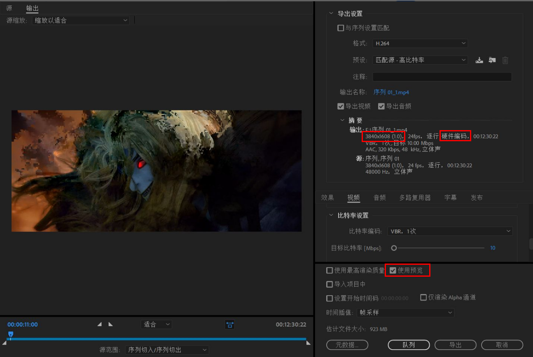This screenshot has height=357, width=533.
Task: Enable 仅渲染 Alpha 通道 checkbox
Action: (x=423, y=297)
